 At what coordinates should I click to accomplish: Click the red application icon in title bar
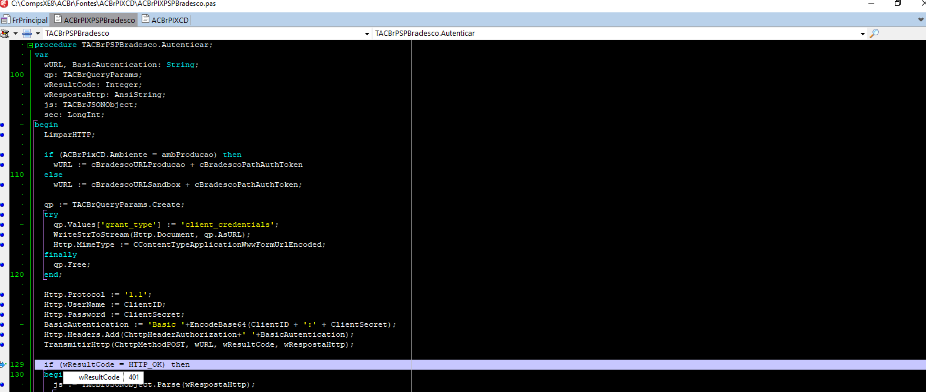pos(4,4)
